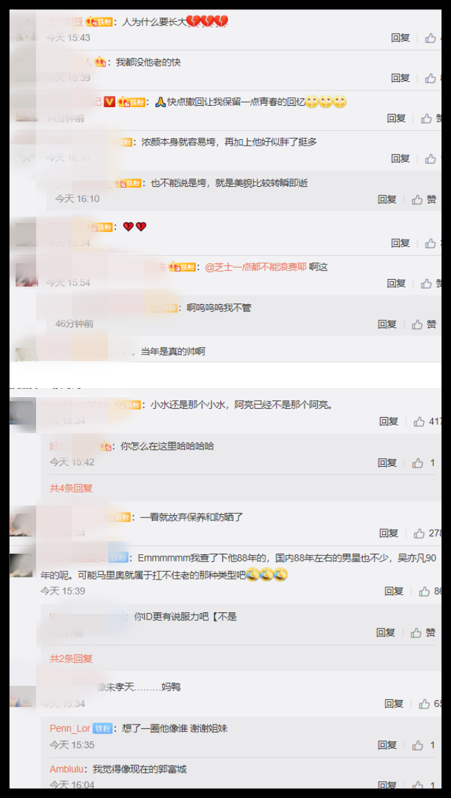451x798 pixels.
Task: Expand the 共2条回复 replies
Action: pos(71,659)
